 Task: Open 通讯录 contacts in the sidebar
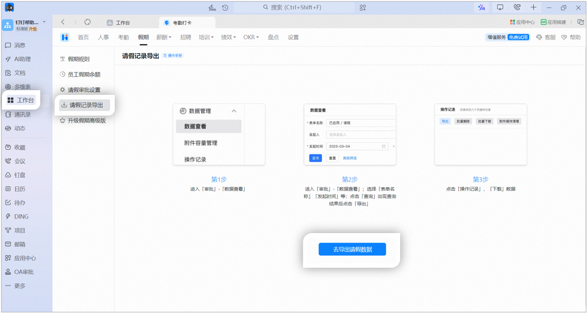18,115
